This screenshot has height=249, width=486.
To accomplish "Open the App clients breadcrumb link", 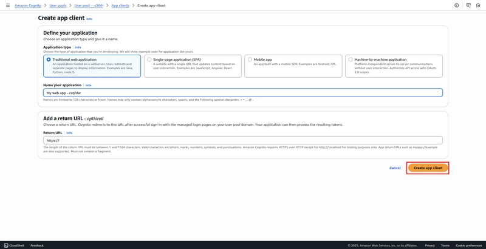I will 120,5.
